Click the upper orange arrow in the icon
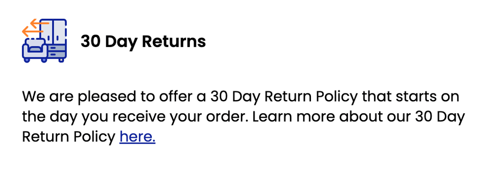The width and height of the screenshot is (481, 169). pos(39,23)
